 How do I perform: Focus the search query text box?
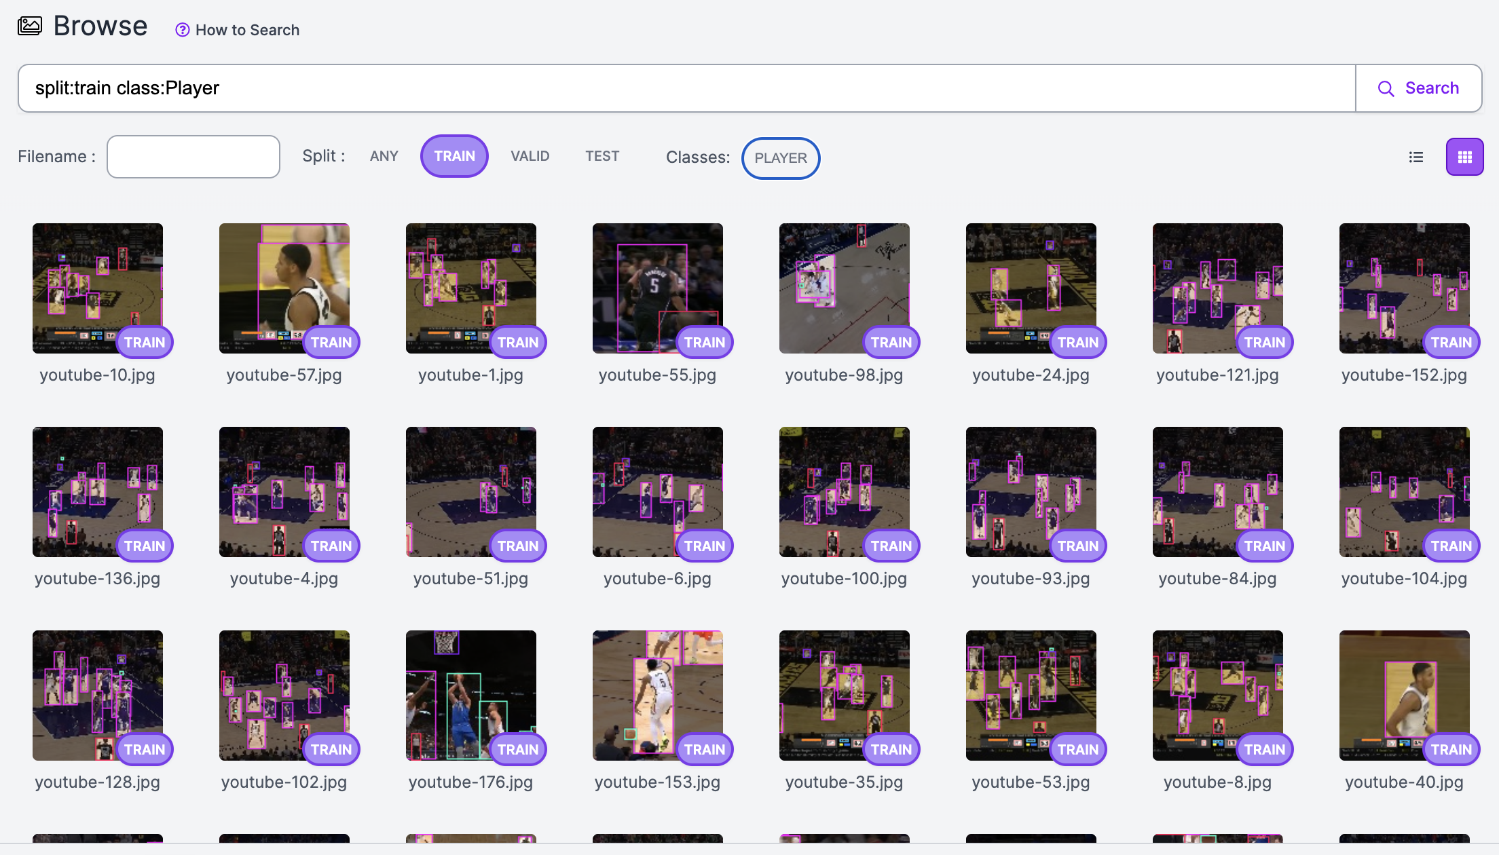pyautogui.click(x=686, y=88)
